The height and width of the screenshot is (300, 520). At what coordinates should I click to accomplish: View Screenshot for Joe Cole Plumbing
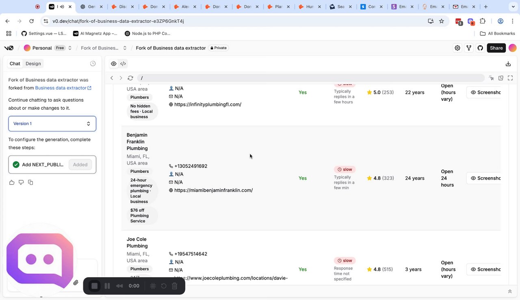coord(483,269)
